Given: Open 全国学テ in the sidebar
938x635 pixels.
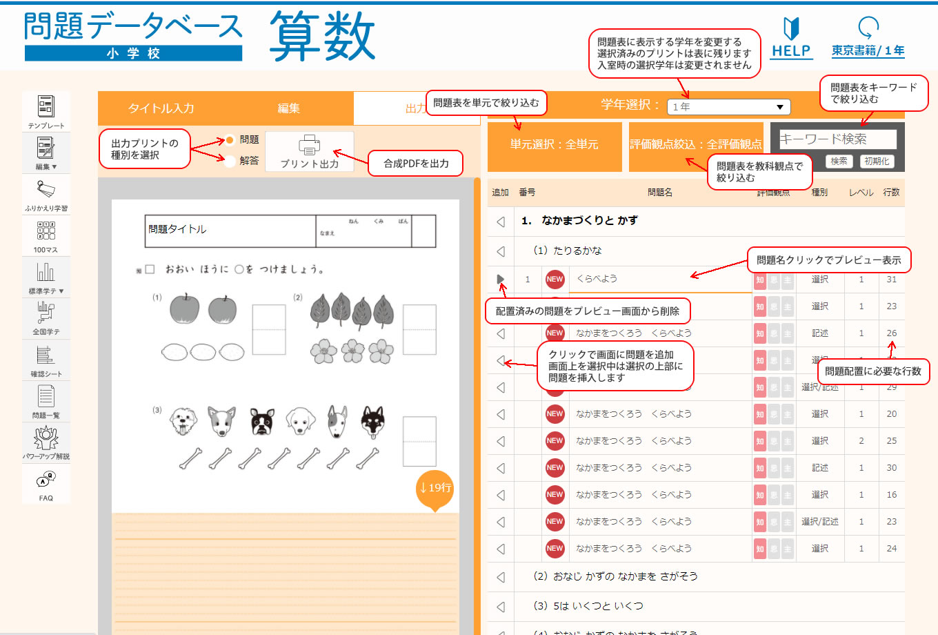Looking at the screenshot, I should coord(46,318).
